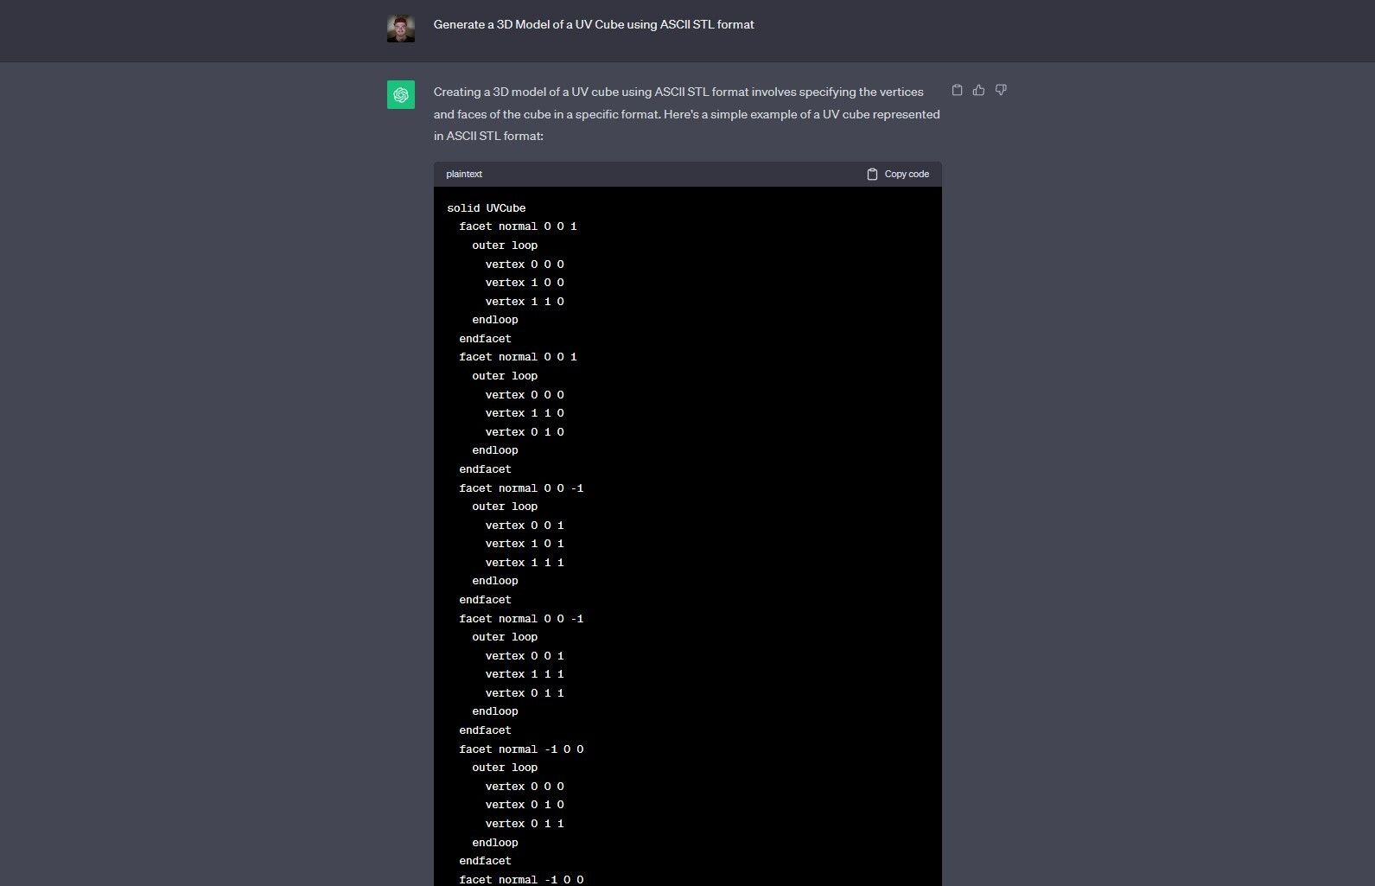Copy the whole response via clipboard icon

[957, 90]
